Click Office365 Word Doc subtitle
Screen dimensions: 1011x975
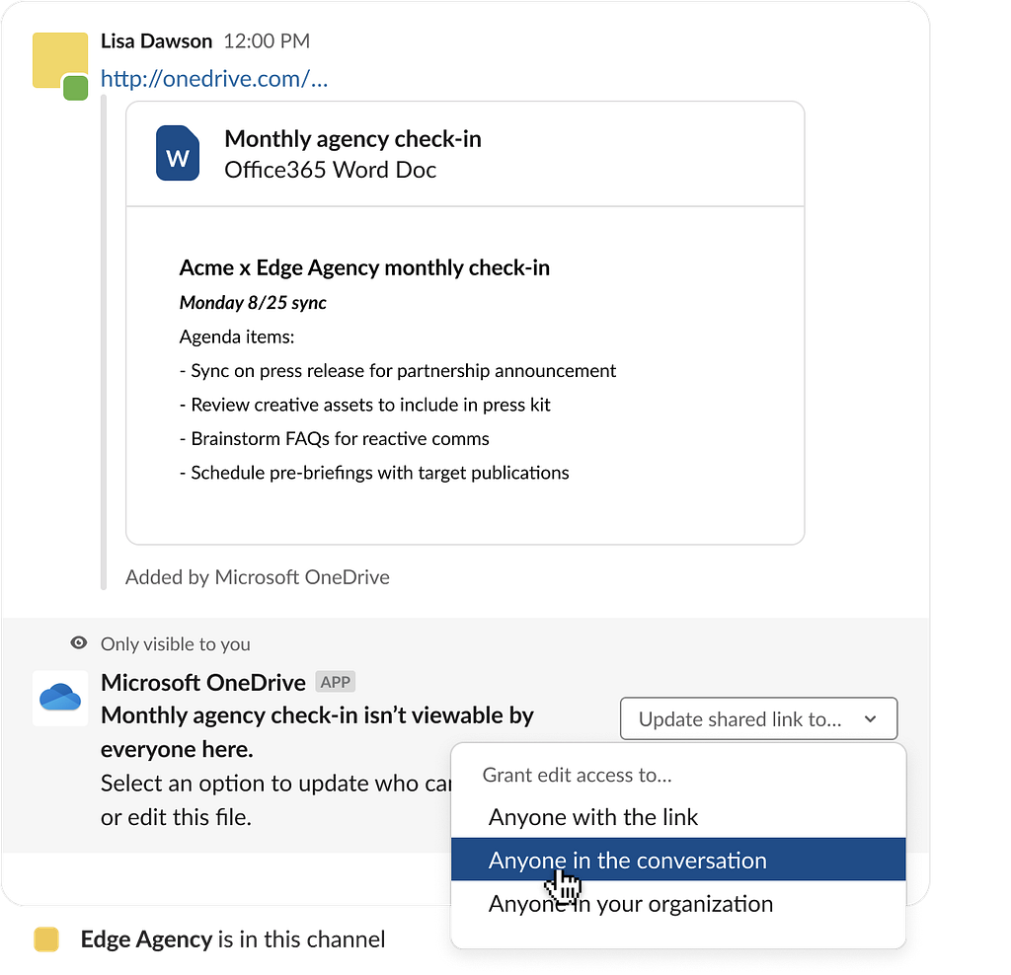[x=330, y=170]
